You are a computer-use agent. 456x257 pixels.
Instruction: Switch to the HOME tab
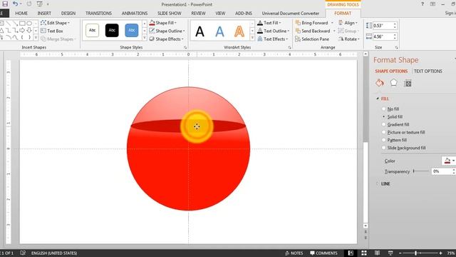pos(21,14)
